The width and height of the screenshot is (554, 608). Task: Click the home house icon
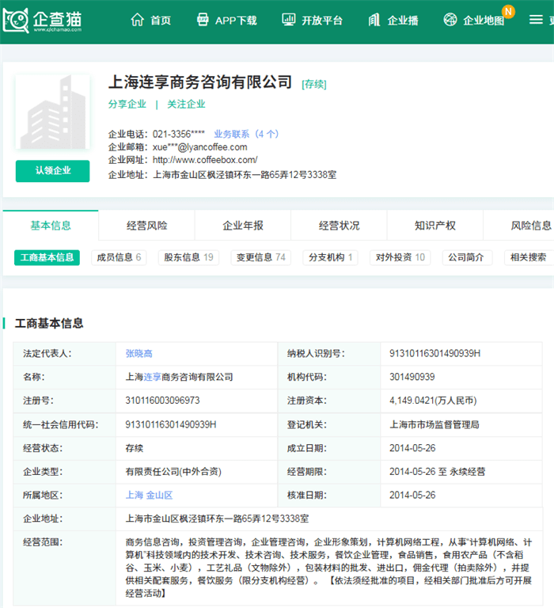pos(137,19)
